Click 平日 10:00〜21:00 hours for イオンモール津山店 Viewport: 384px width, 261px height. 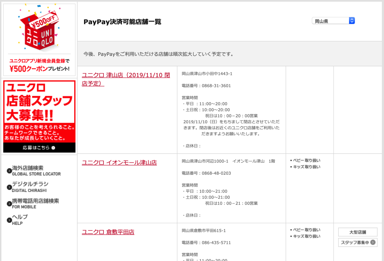205,191
